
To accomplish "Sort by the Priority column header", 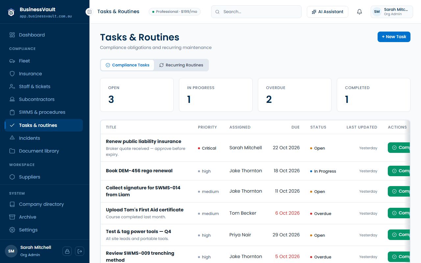I will [208, 127].
